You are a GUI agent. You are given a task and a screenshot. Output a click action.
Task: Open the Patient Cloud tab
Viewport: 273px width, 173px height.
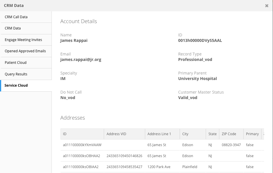(x=16, y=63)
